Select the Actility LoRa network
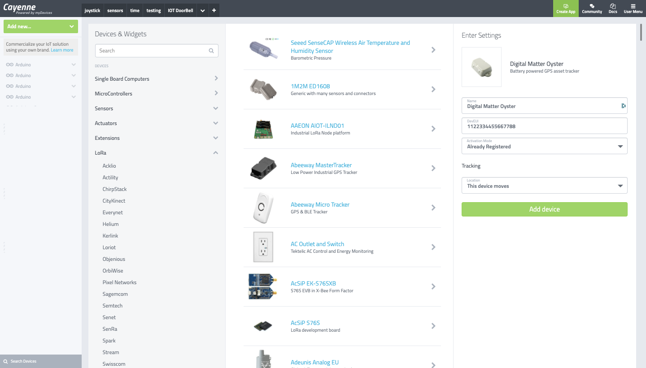This screenshot has width=646, height=368. pos(110,178)
